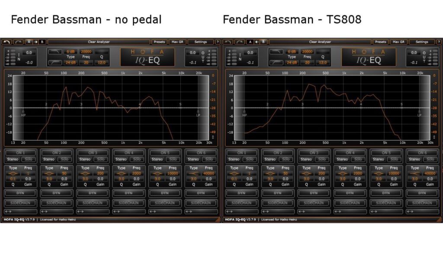Click band 4 bell type icon, TS808 window
The width and height of the screenshot is (443, 265).
click(x=343, y=174)
